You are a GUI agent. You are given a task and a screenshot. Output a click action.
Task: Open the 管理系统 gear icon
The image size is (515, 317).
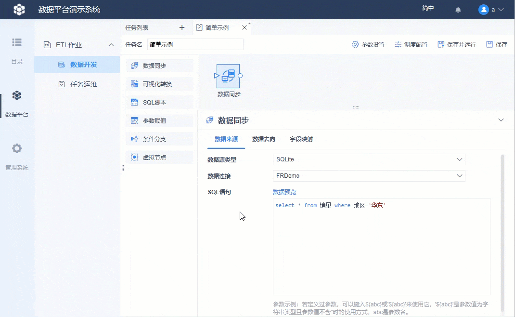[17, 148]
